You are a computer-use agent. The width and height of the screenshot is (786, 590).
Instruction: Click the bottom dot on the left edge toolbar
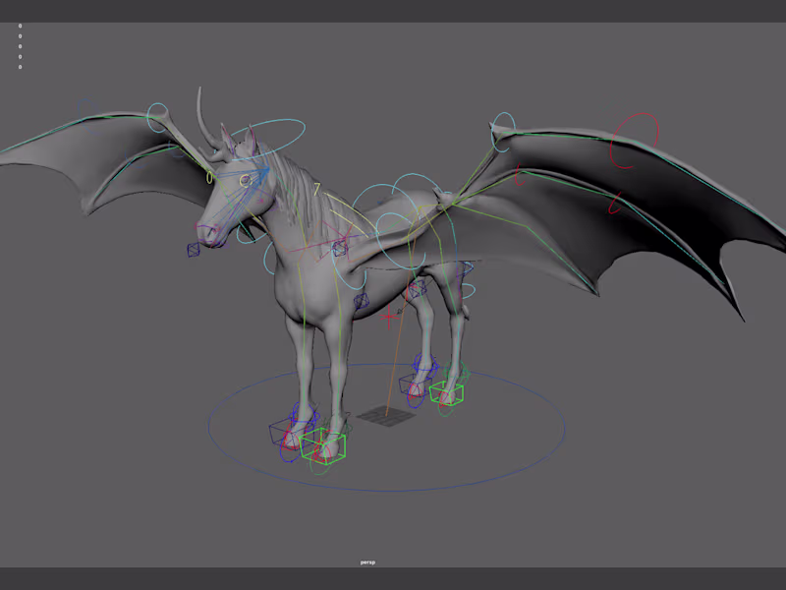point(18,67)
